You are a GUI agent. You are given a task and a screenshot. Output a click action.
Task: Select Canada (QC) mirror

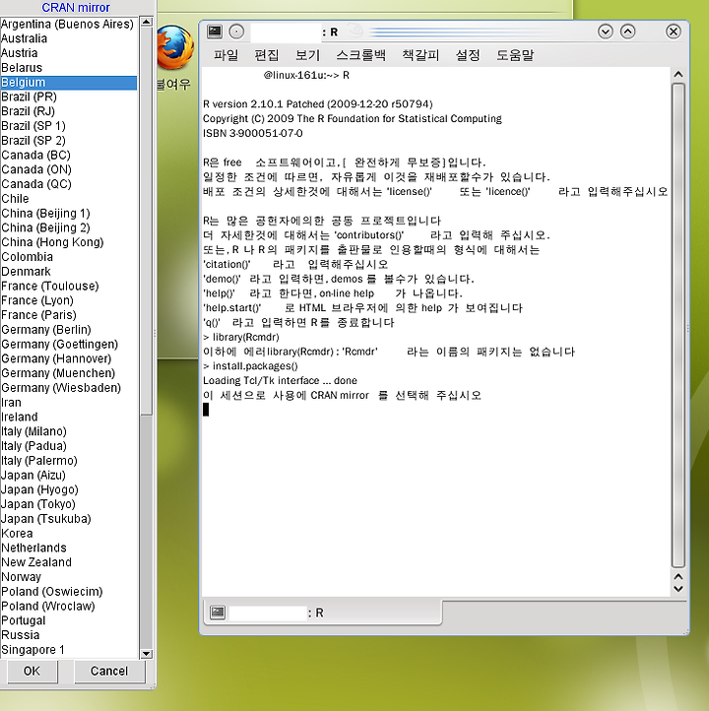pyautogui.click(x=69, y=184)
